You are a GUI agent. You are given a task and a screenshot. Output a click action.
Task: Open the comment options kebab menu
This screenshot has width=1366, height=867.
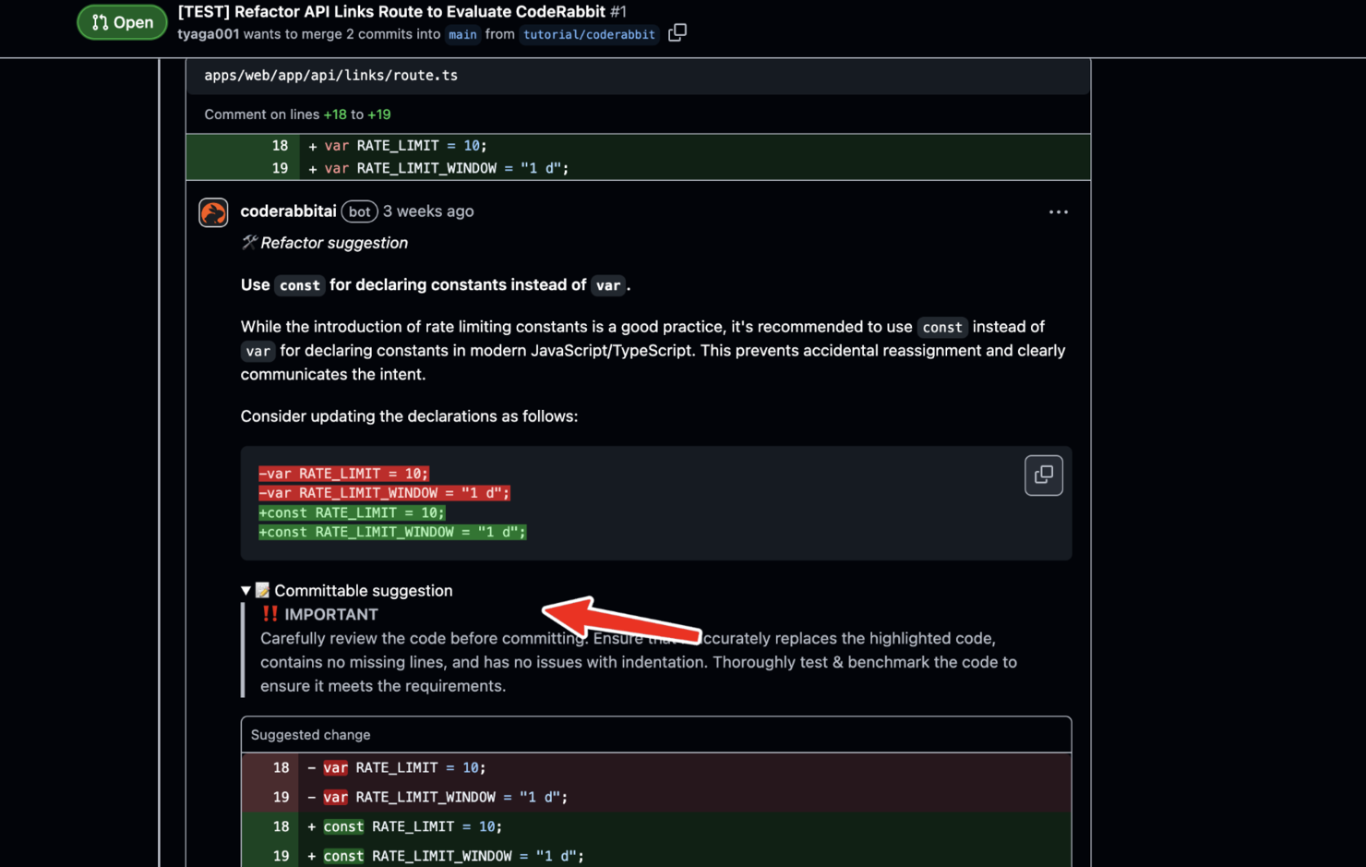tap(1058, 211)
